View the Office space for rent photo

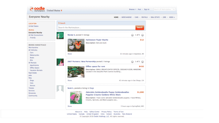[76, 72]
